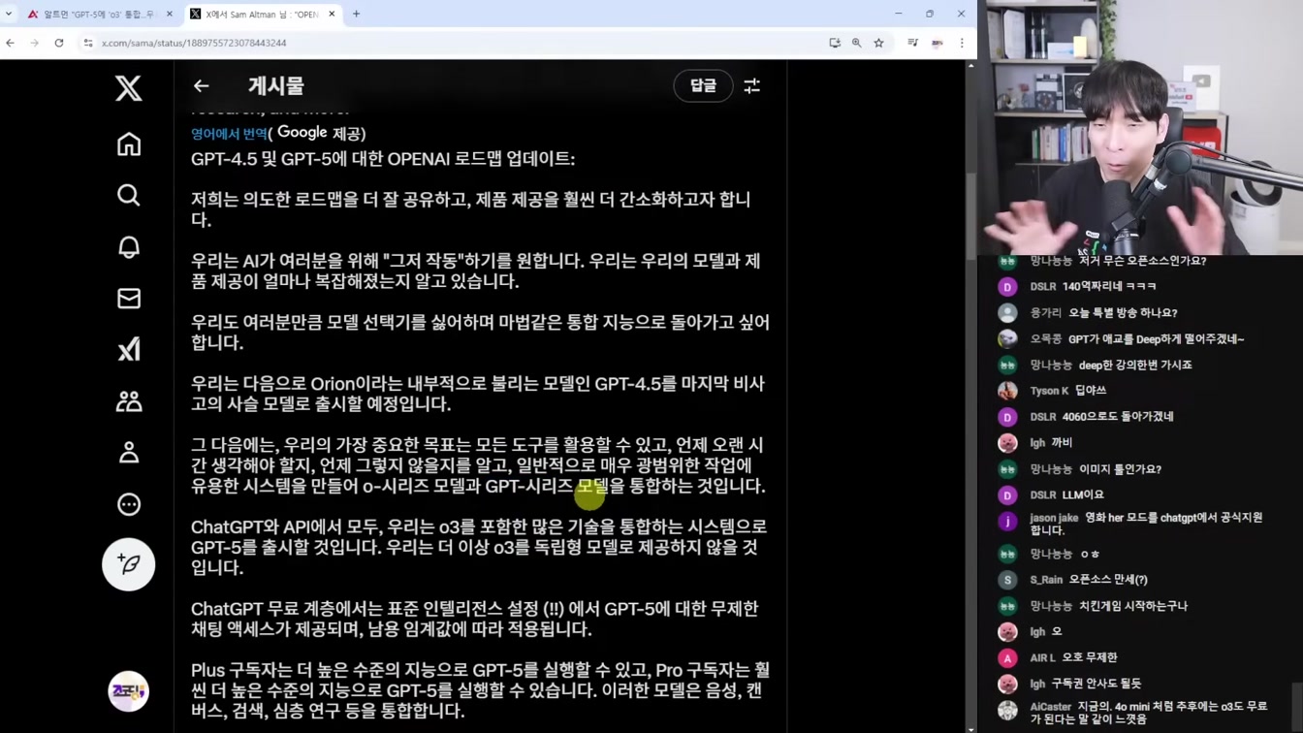Viewport: 1303px width, 733px height.
Task: Click browser back arrow
Action: tap(11, 43)
